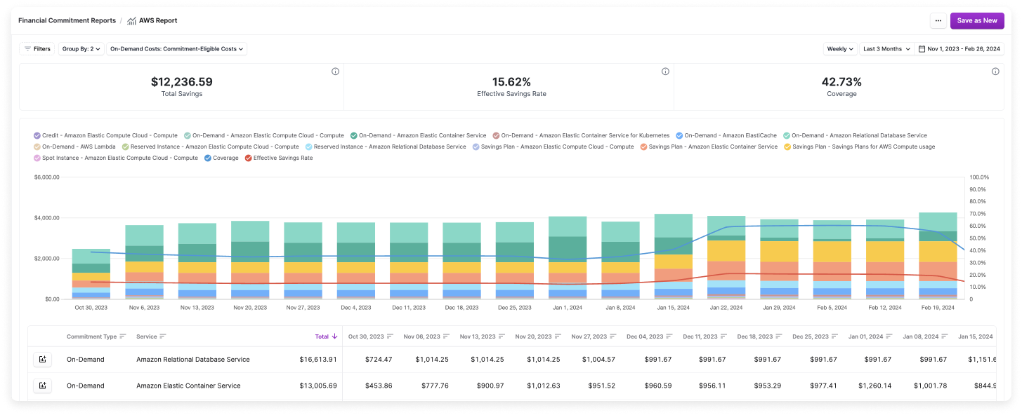Viewport: 1022px width, 415px height.
Task: Toggle On-Demand - AWS Lambda legend
Action: pos(74,147)
